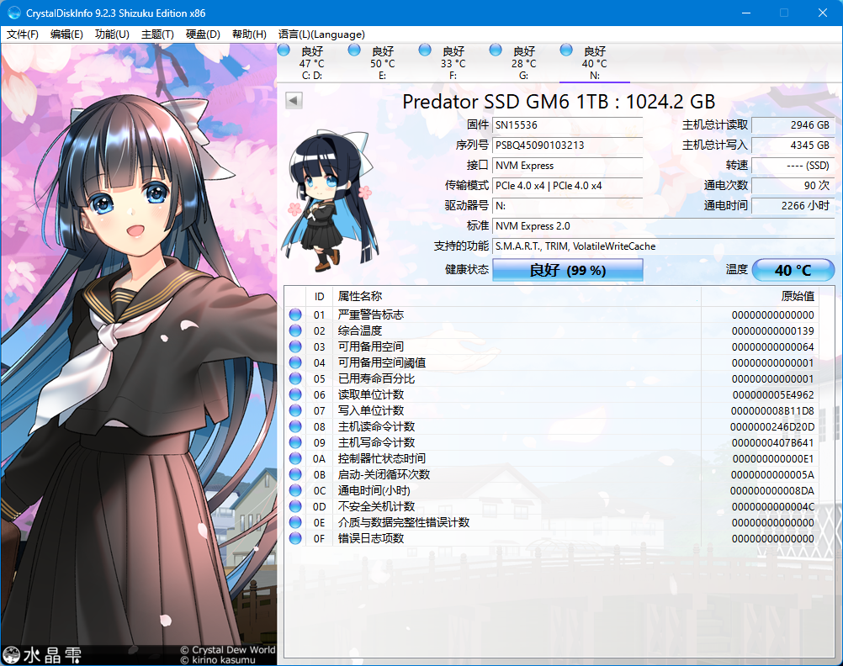Image resolution: width=843 pixels, height=666 pixels.
Task: Click the blue orb for 可用备用空间阈值
Action: (x=295, y=362)
